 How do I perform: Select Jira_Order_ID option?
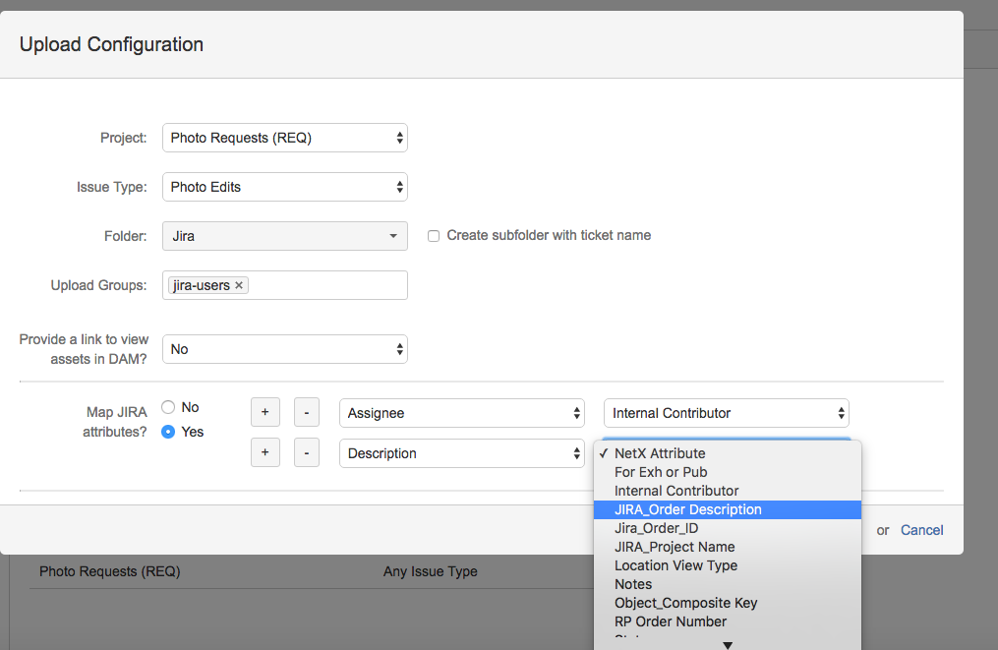click(x=727, y=528)
